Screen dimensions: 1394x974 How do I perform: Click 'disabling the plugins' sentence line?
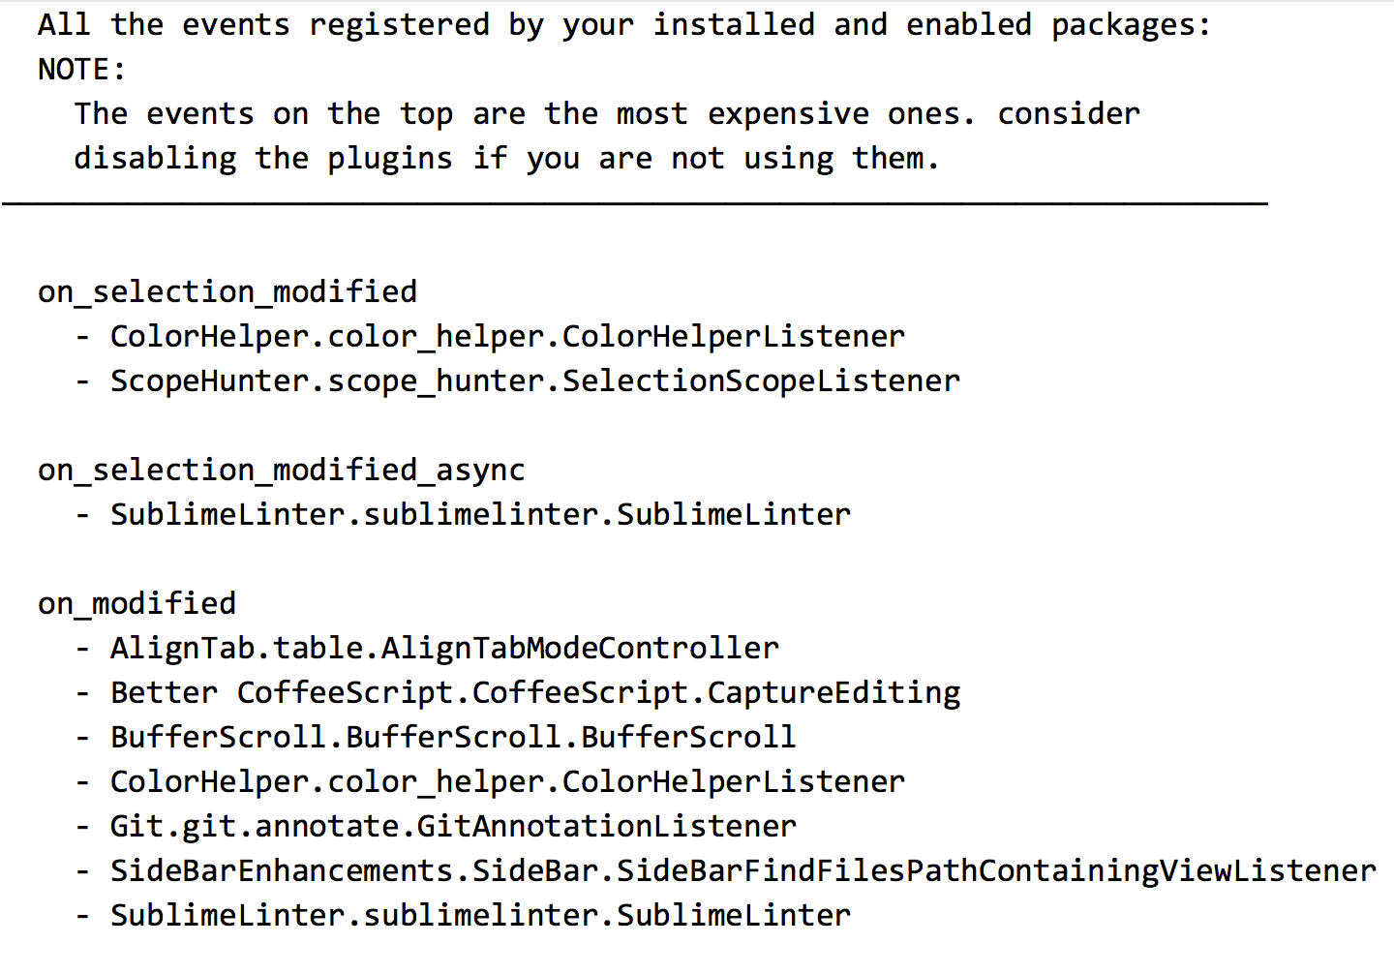[x=506, y=158]
